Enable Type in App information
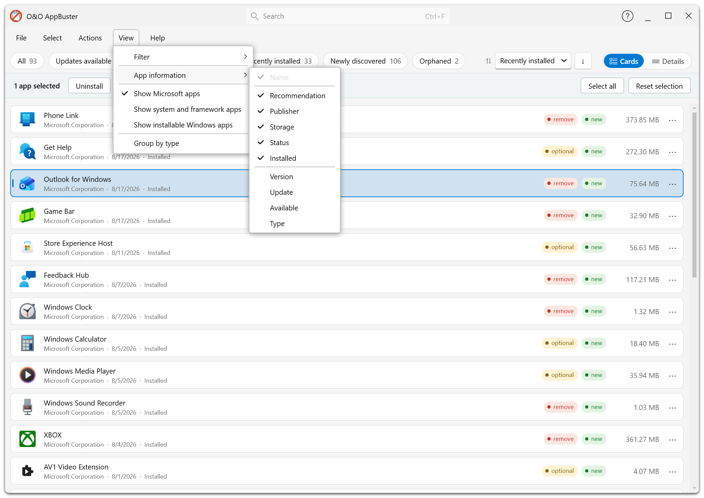This screenshot has width=704, height=498. (x=294, y=223)
